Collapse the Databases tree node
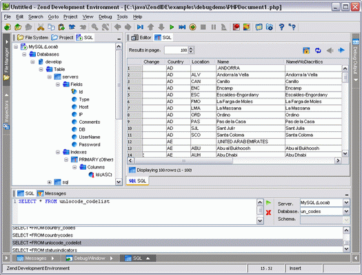Screen dimensions: 362x275 24,54
